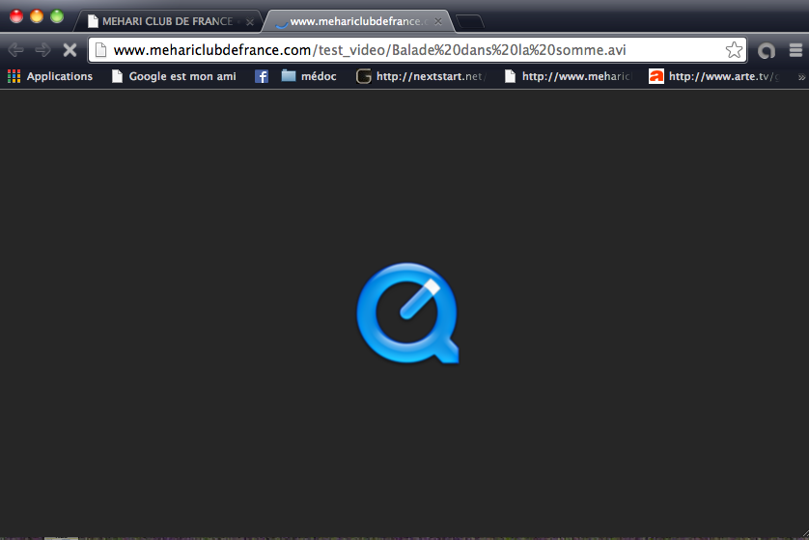Open the Applications bookmark shortcut
This screenshot has width=809, height=540.
[50, 76]
